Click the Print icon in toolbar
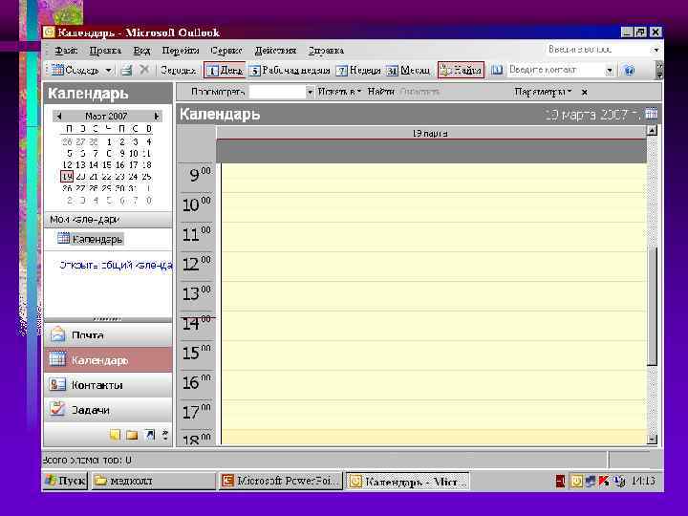688x516 pixels. (x=126, y=70)
